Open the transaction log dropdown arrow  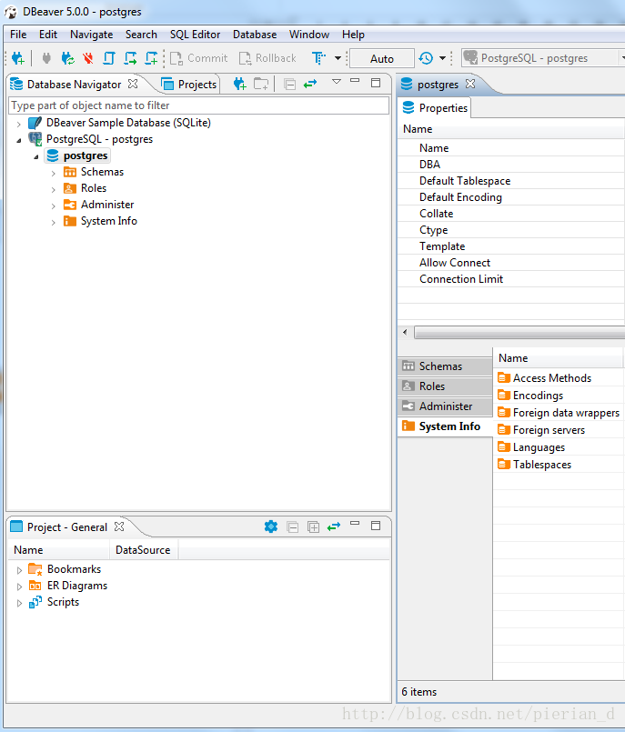tap(442, 58)
